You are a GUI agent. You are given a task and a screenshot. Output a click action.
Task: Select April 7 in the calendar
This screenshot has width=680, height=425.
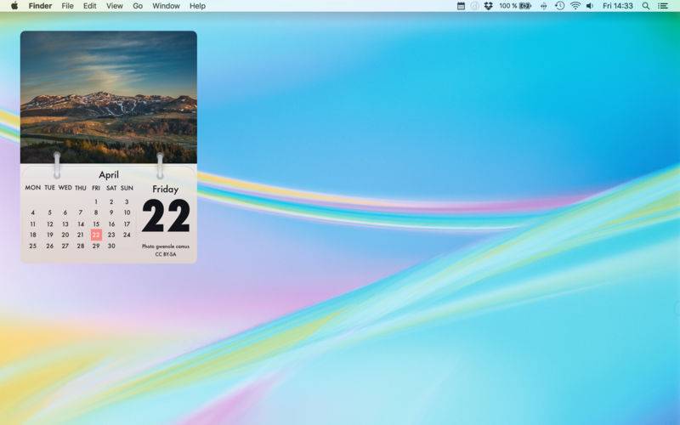[81, 212]
